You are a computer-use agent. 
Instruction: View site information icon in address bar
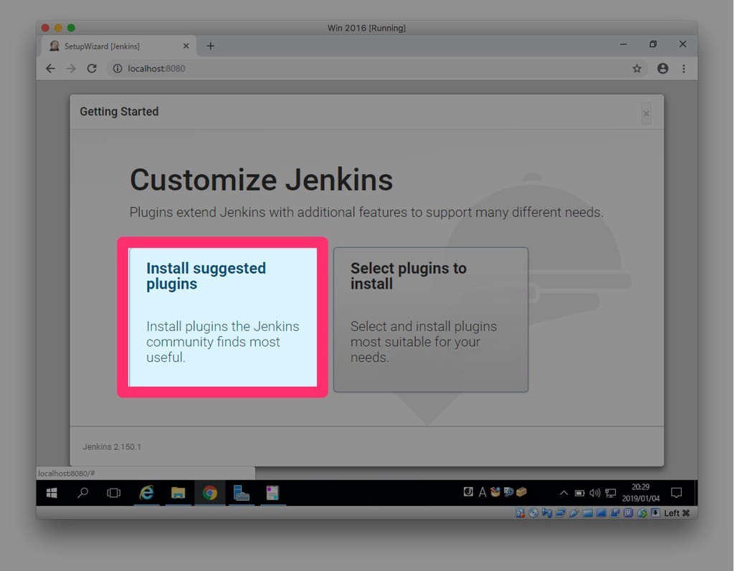point(118,68)
